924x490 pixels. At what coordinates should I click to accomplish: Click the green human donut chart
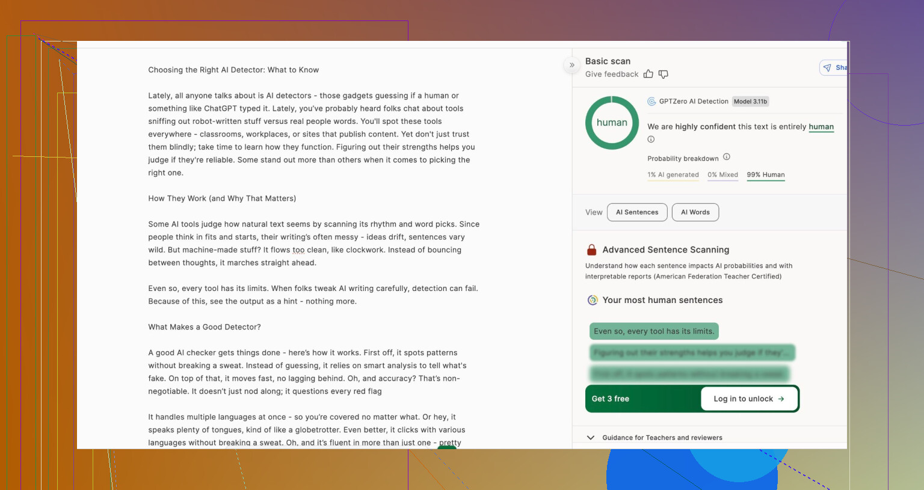612,123
